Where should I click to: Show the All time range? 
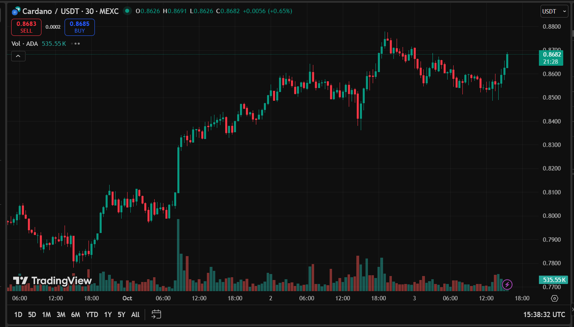(x=136, y=315)
